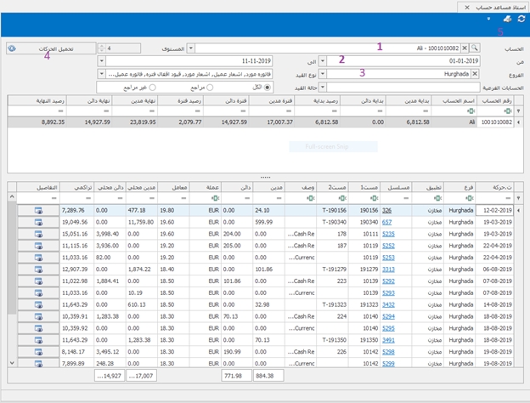Open details icon for the 19-03-2019 row with serial 657

39,221
